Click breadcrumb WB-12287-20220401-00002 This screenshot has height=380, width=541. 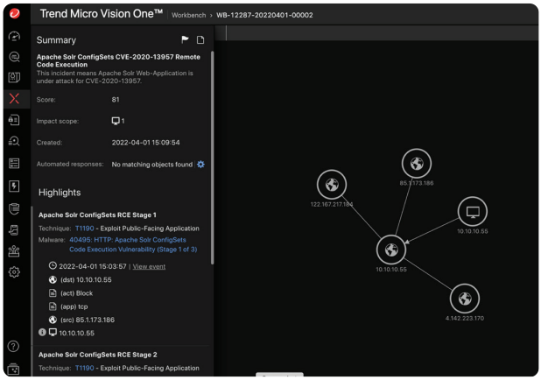pos(264,15)
